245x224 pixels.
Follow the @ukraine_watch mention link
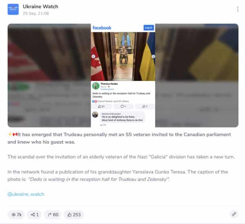pos(26,194)
